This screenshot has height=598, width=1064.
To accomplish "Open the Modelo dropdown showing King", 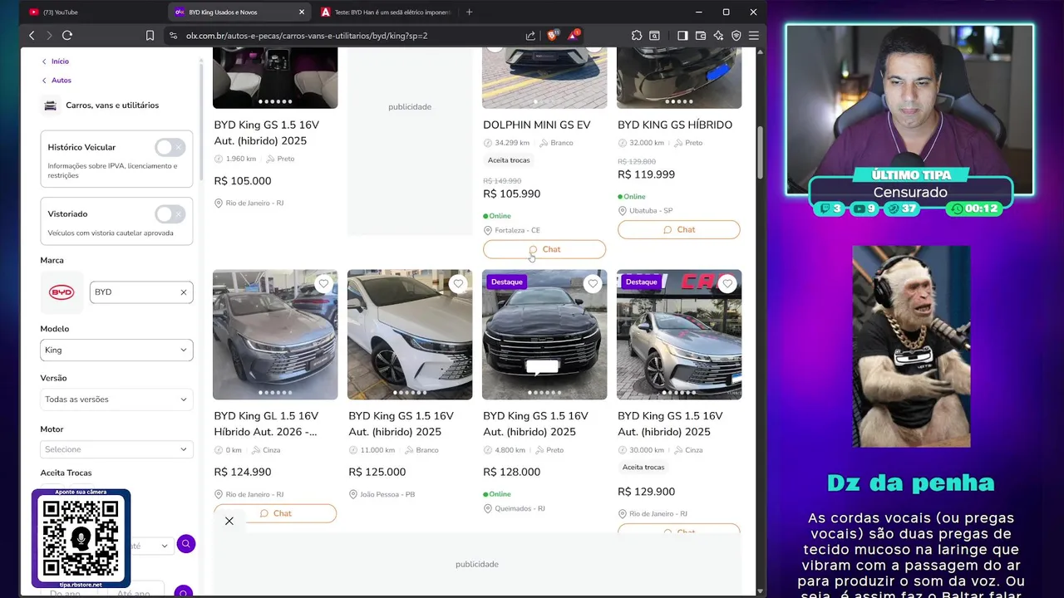I will (x=116, y=350).
